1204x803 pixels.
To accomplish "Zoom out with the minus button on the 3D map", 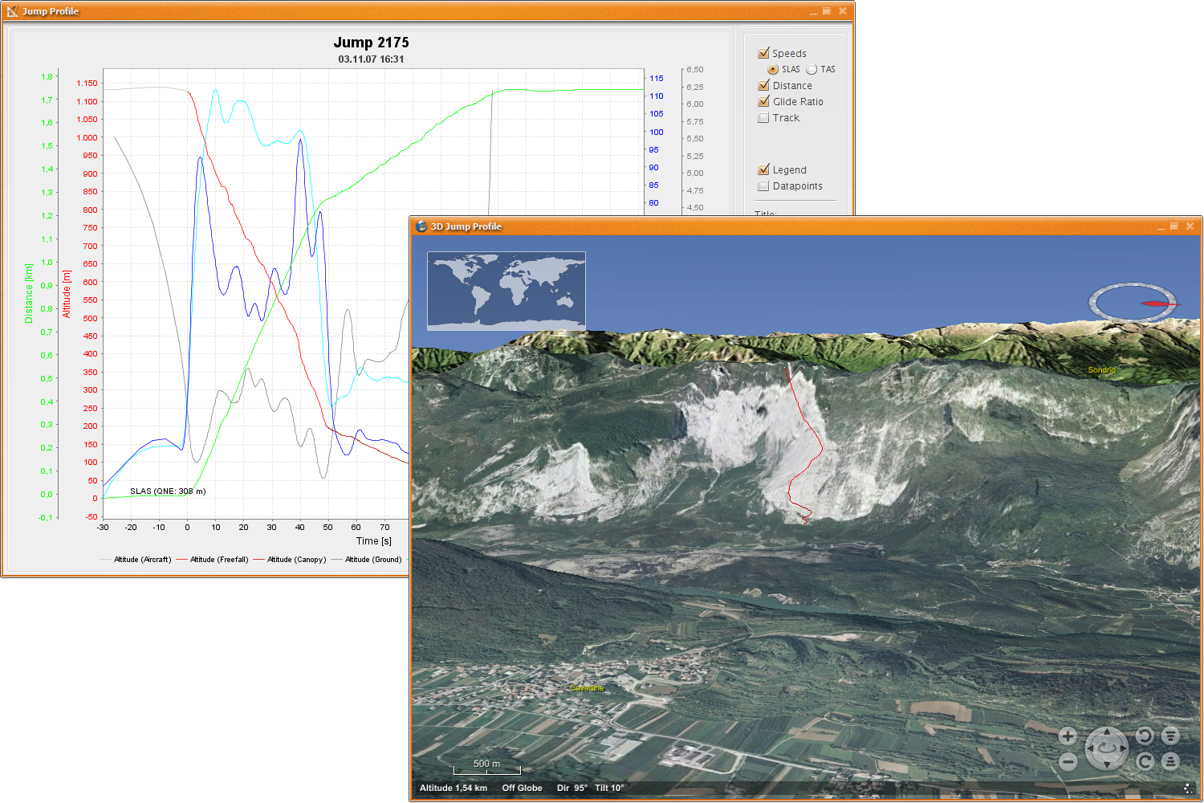I will [x=1068, y=760].
